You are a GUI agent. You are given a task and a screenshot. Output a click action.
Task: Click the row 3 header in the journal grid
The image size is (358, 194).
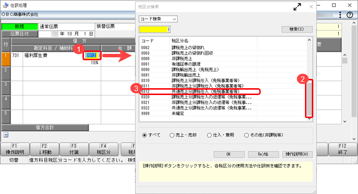tap(6, 88)
